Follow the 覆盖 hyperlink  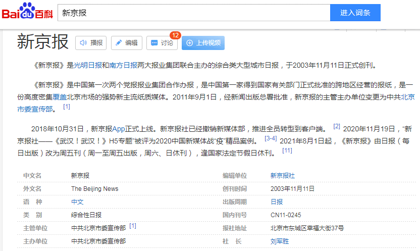pos(60,97)
